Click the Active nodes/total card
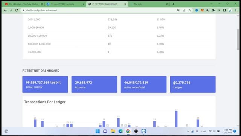This screenshot has height=136, width=241. point(143,84)
